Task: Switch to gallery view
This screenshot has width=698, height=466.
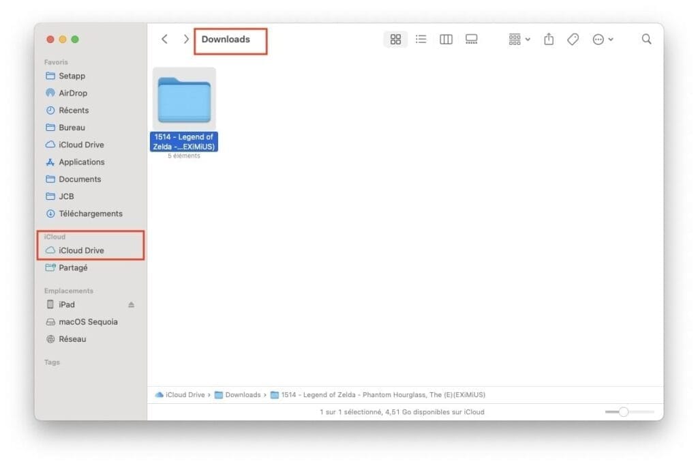Action: click(472, 40)
